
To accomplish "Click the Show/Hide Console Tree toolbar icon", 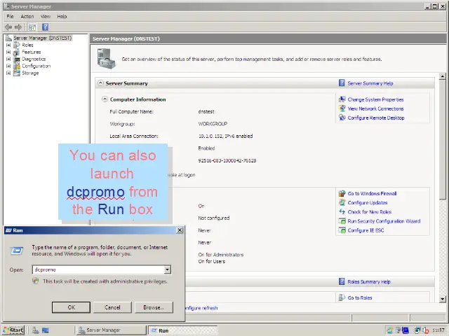I will 32,27.
